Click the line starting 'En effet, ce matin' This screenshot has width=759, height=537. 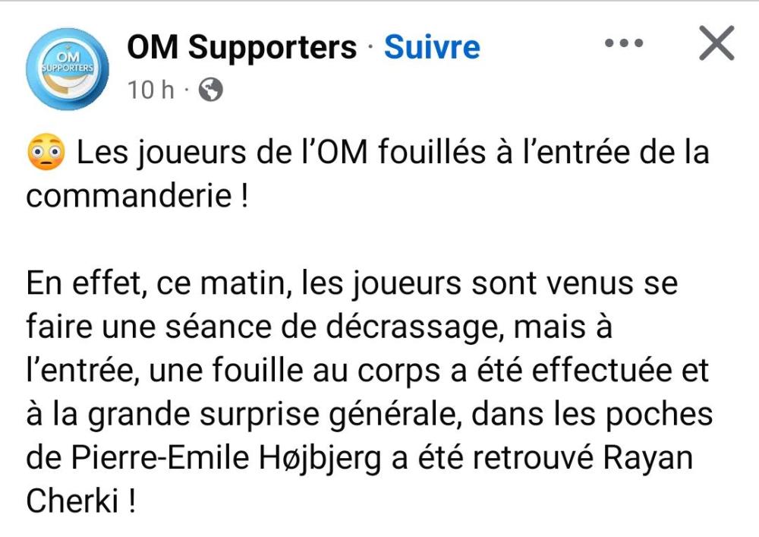tap(352, 283)
